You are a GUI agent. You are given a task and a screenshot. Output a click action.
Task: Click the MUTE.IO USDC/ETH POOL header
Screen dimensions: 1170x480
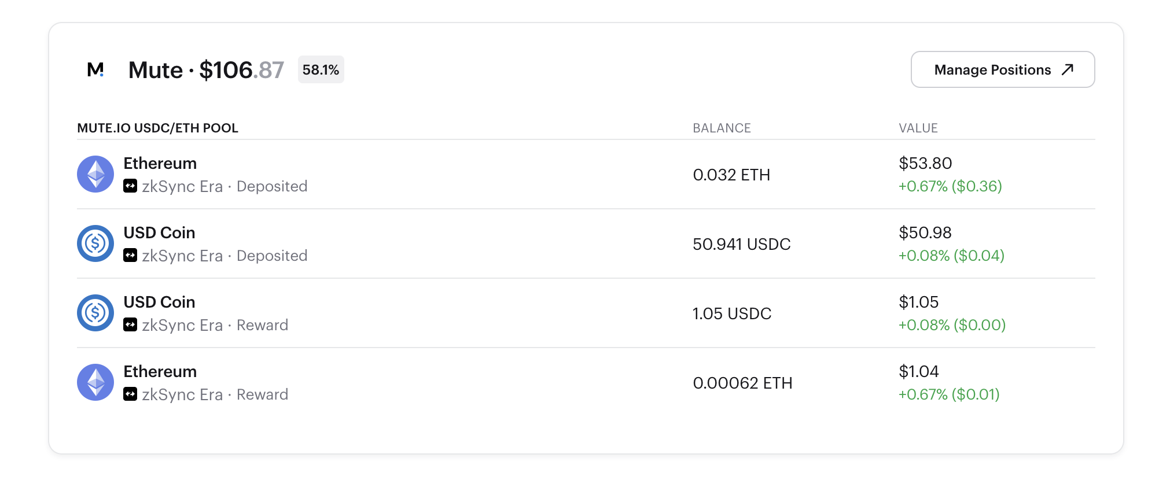(158, 128)
